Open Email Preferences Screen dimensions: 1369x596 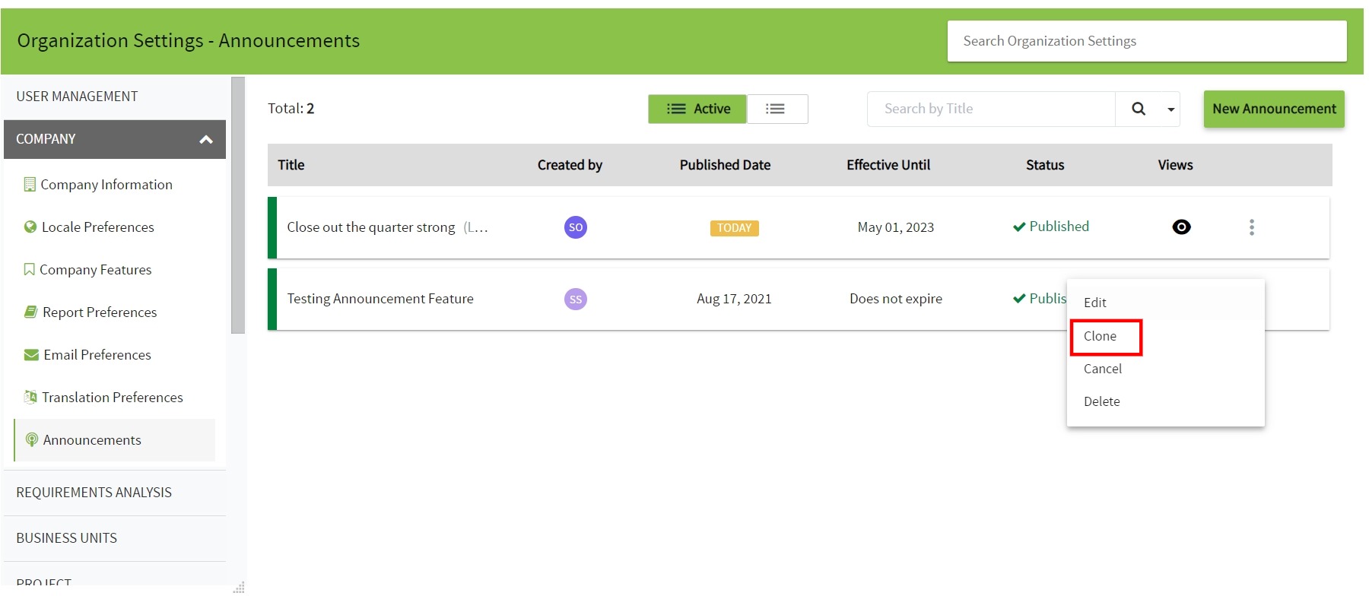point(97,355)
